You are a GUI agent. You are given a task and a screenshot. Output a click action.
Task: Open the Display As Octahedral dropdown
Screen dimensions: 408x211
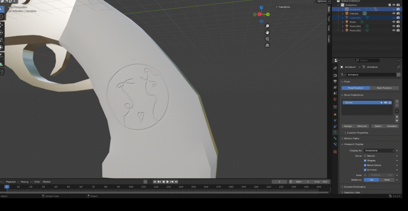(379, 151)
